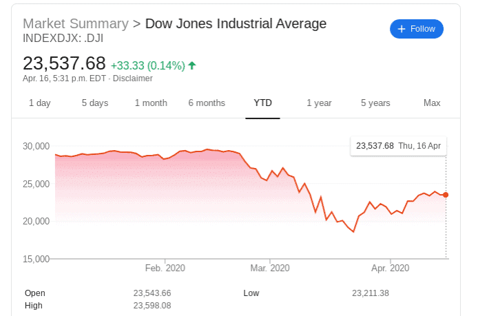Select the YTD tab

262,103
